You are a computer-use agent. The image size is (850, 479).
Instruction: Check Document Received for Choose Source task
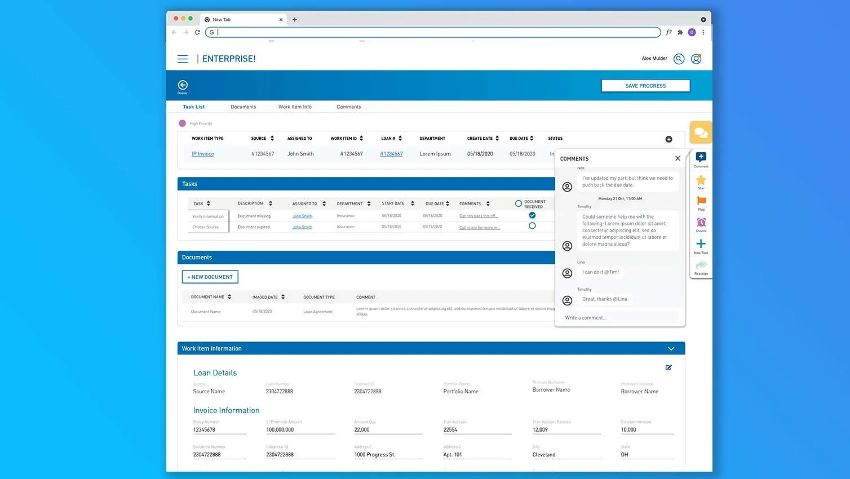click(x=532, y=226)
